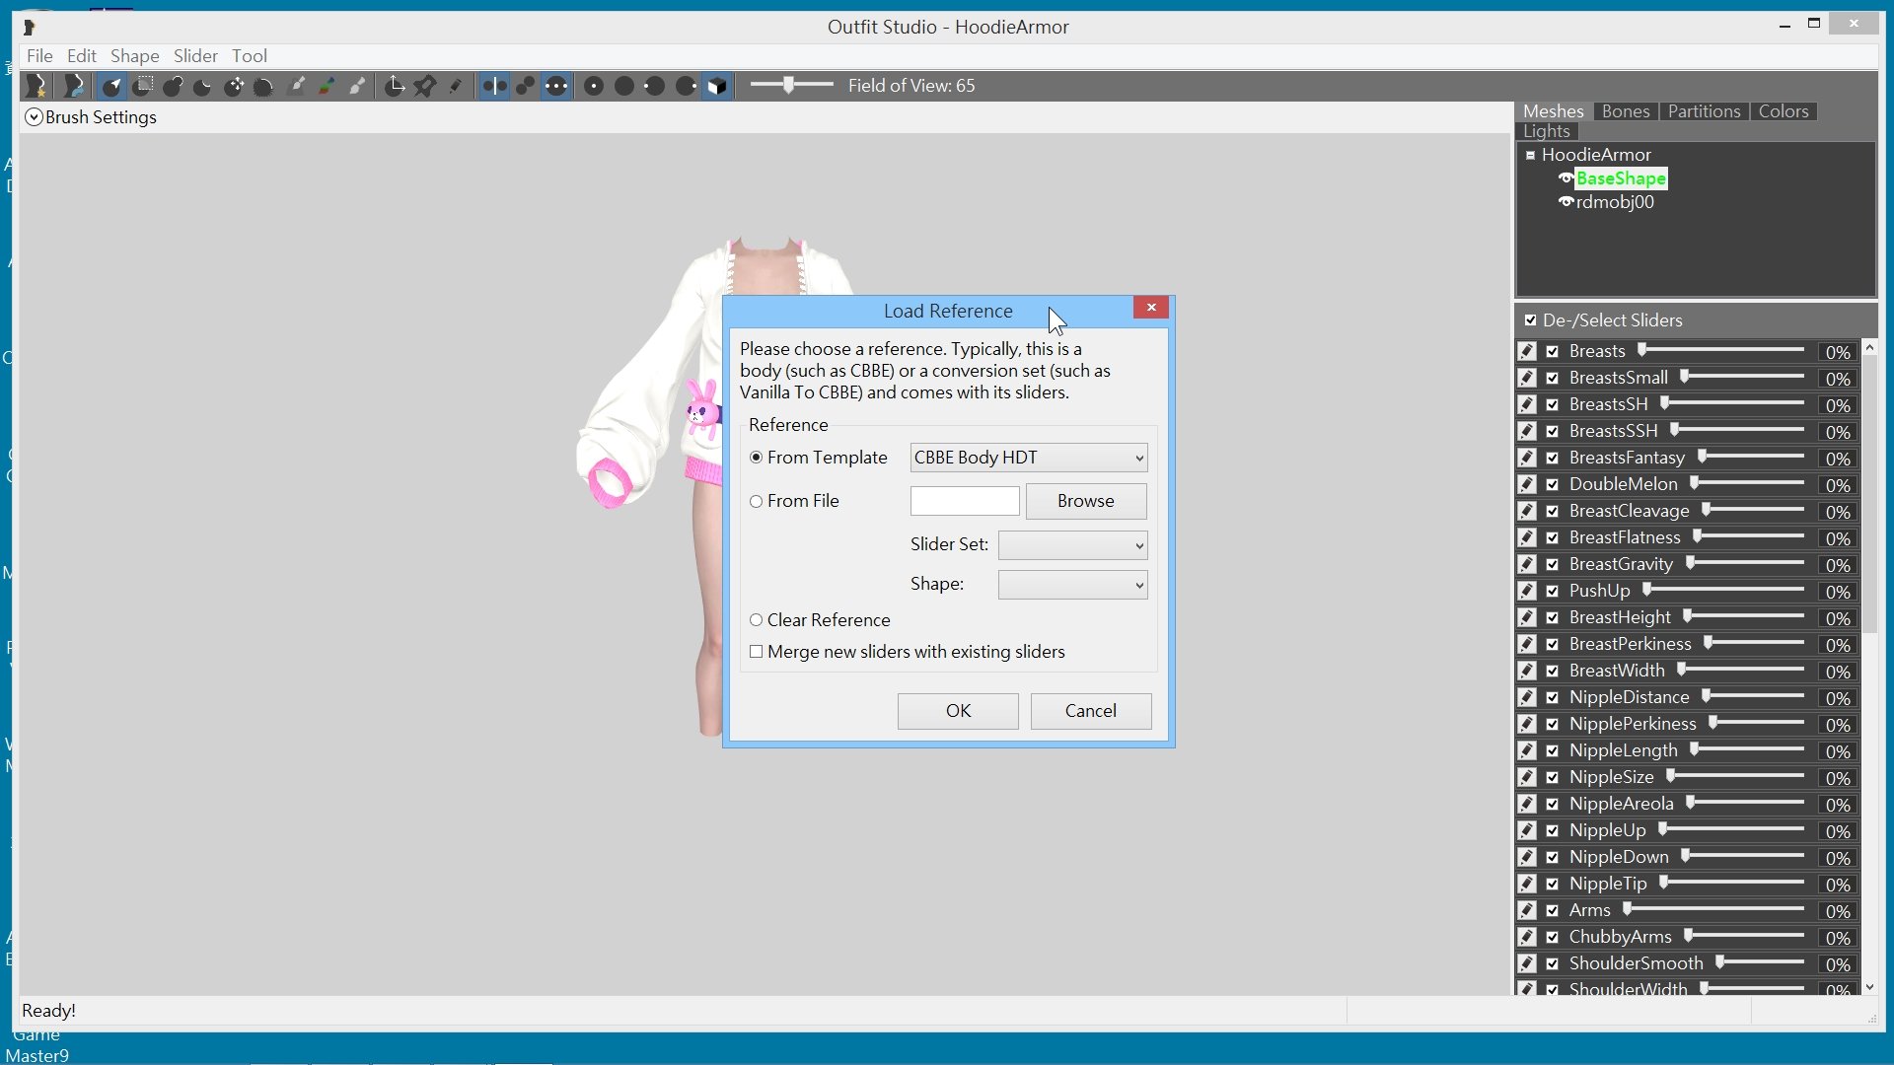Expand the Brush Settings panel
Viewport: 1894px width, 1065px height.
[34, 117]
